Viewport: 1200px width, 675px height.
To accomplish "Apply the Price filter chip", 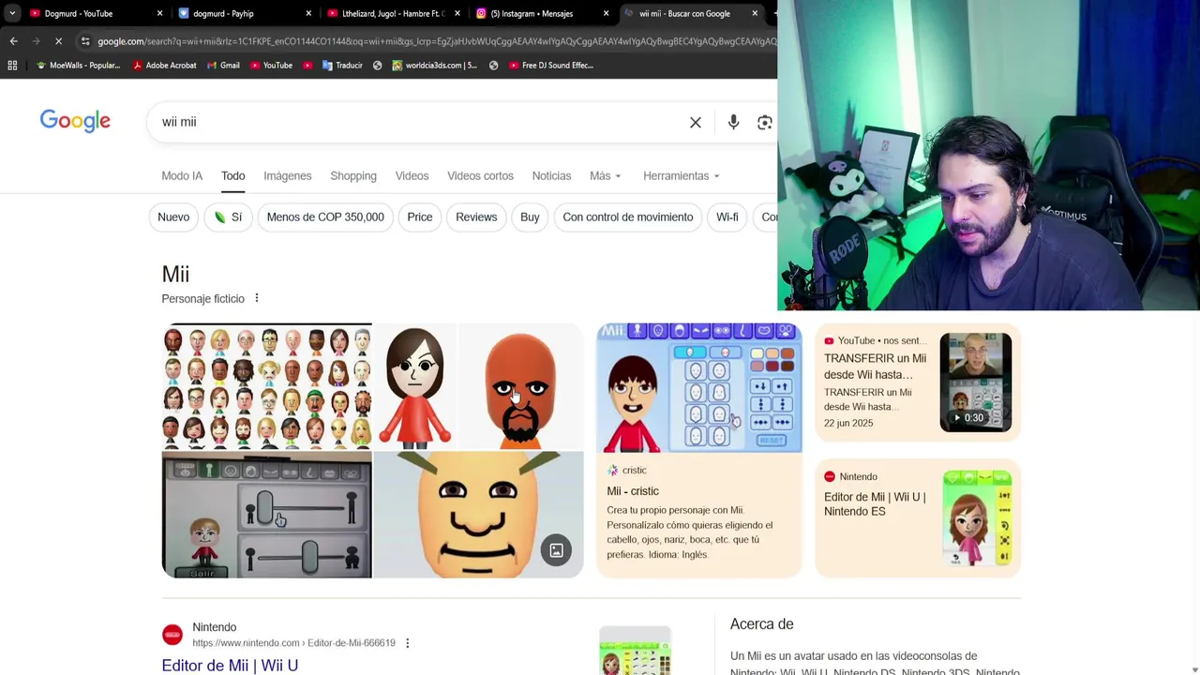I will (420, 217).
